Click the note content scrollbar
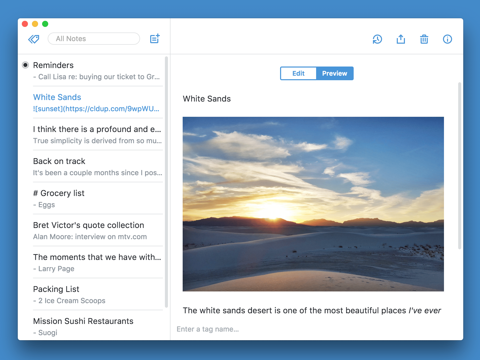 459,166
